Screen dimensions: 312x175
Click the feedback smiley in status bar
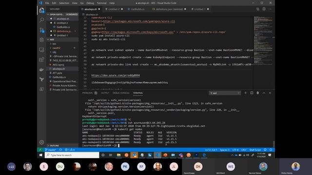click(265, 150)
